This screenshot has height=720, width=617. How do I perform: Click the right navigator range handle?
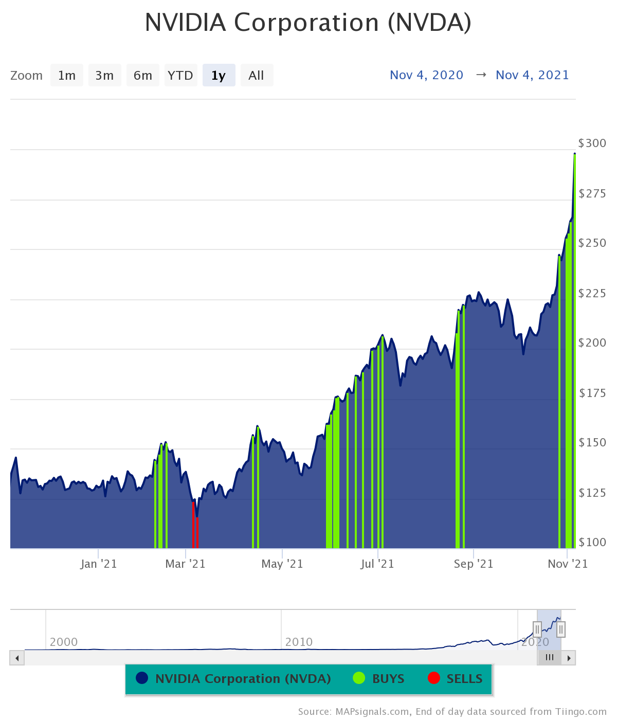(561, 629)
